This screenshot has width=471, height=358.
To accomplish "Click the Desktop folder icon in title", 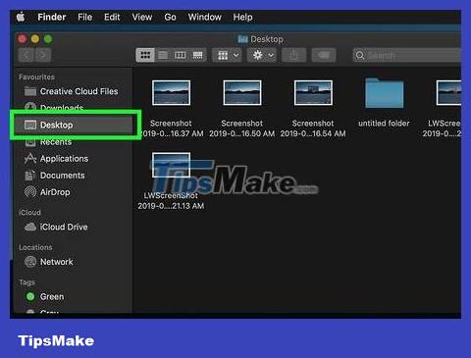I will click(242, 39).
